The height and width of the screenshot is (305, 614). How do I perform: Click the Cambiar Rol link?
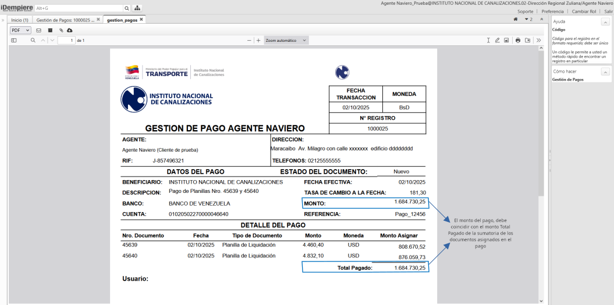coord(584,12)
